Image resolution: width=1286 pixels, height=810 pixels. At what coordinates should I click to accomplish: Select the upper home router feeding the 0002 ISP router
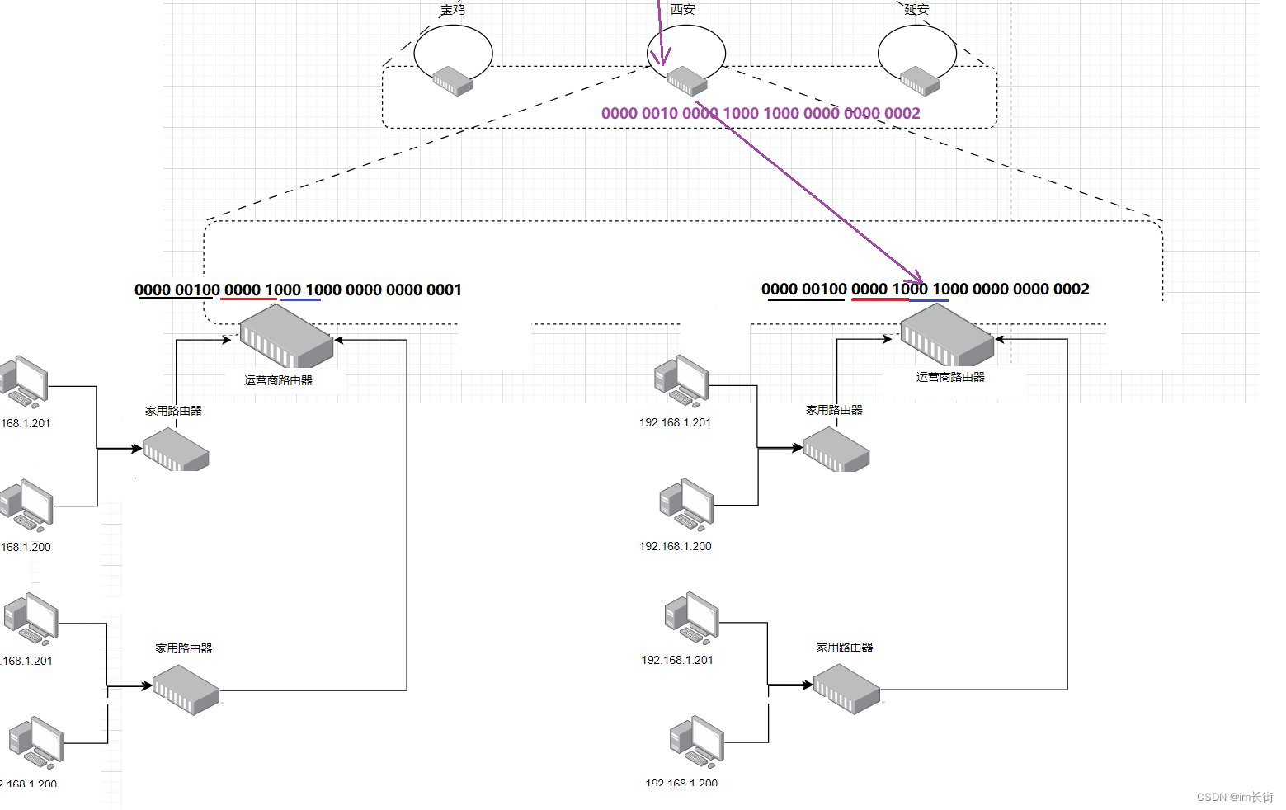[836, 450]
